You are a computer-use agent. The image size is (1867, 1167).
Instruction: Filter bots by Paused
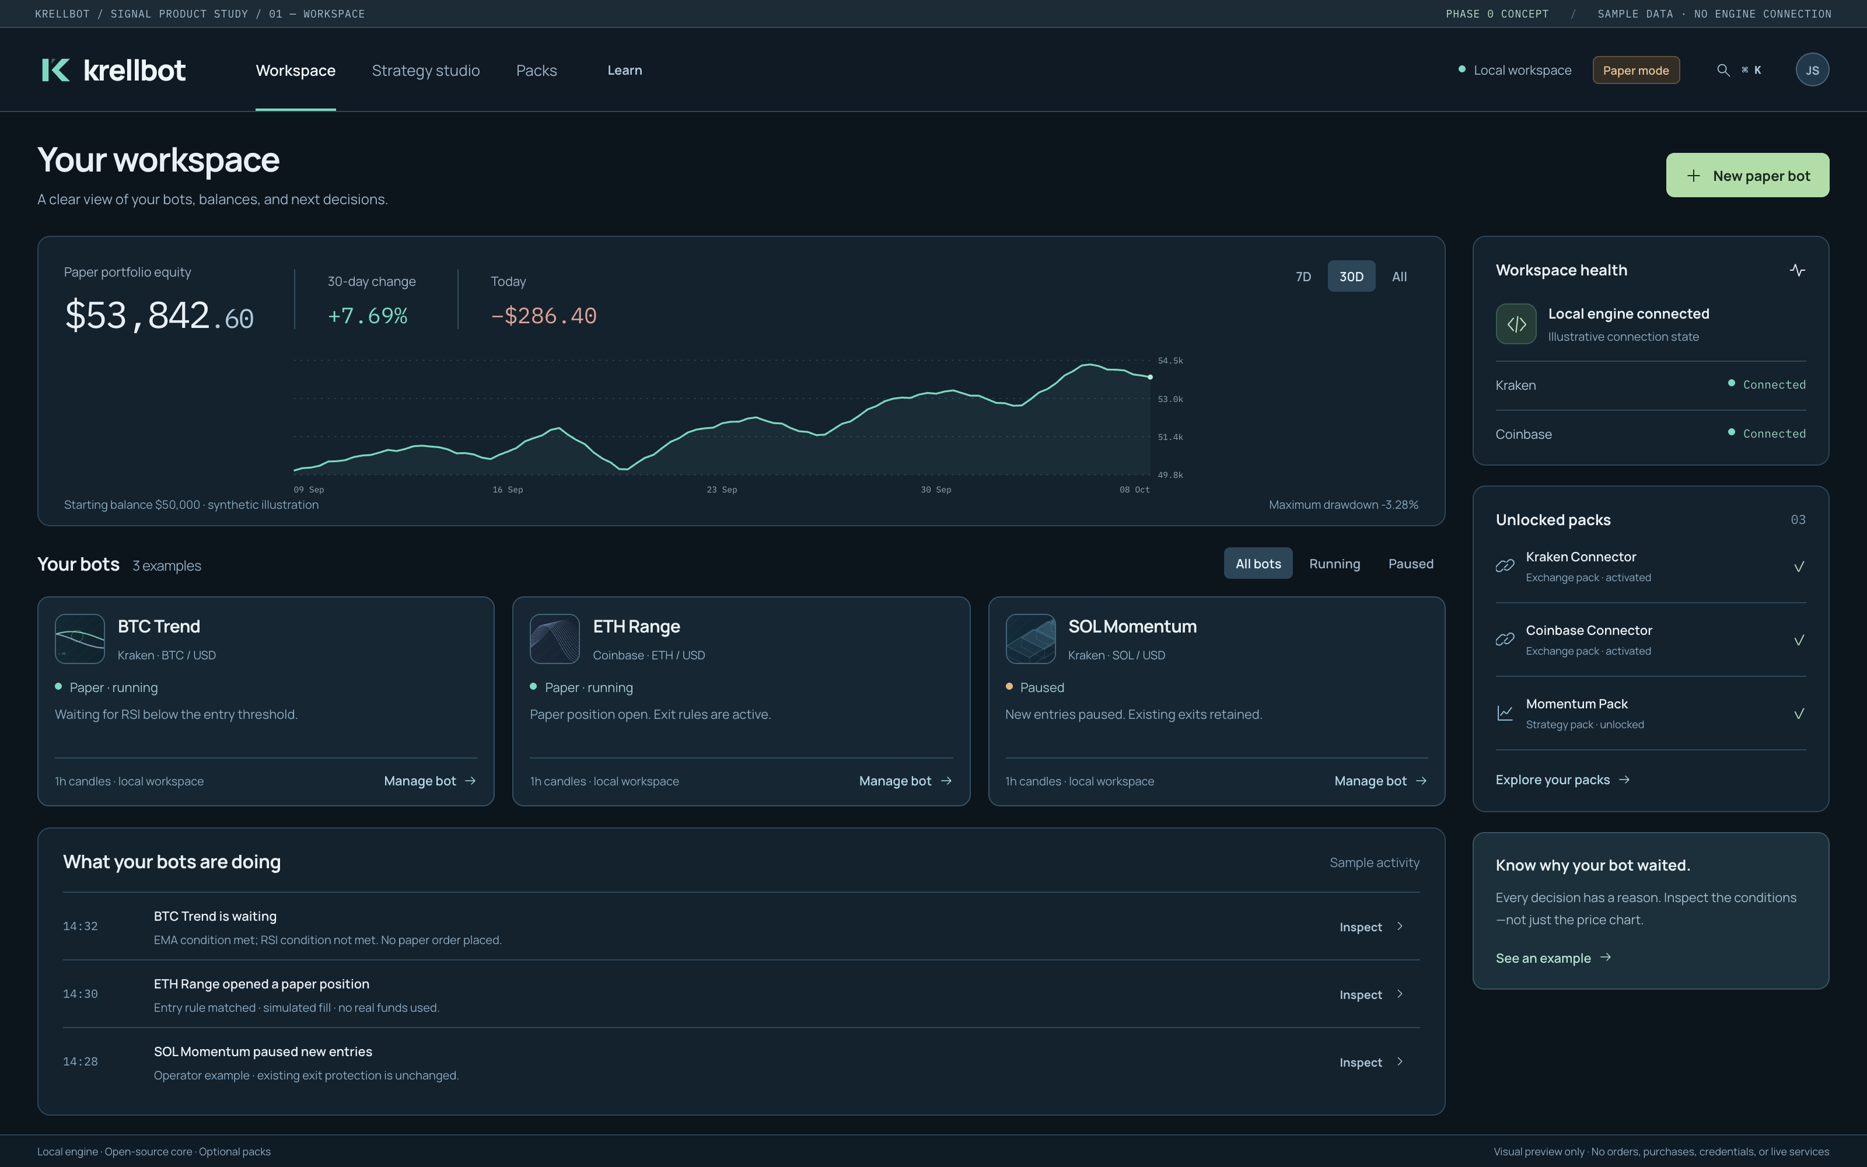click(1411, 564)
